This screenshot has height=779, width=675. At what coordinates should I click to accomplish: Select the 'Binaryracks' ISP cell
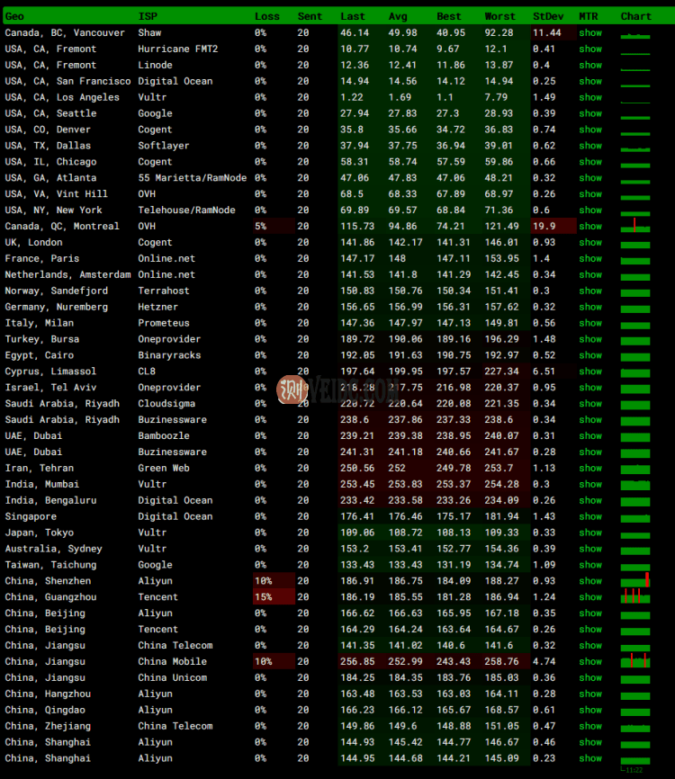point(169,355)
